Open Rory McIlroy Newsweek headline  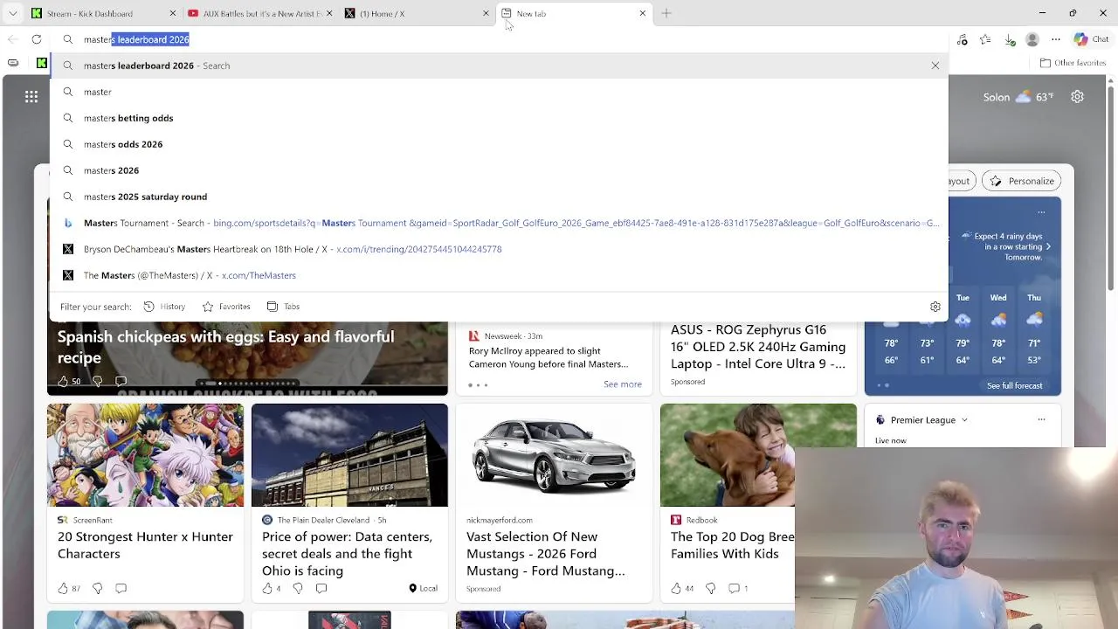pos(549,357)
